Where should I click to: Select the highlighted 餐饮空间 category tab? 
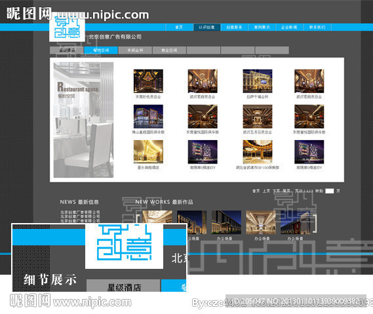coord(101,50)
